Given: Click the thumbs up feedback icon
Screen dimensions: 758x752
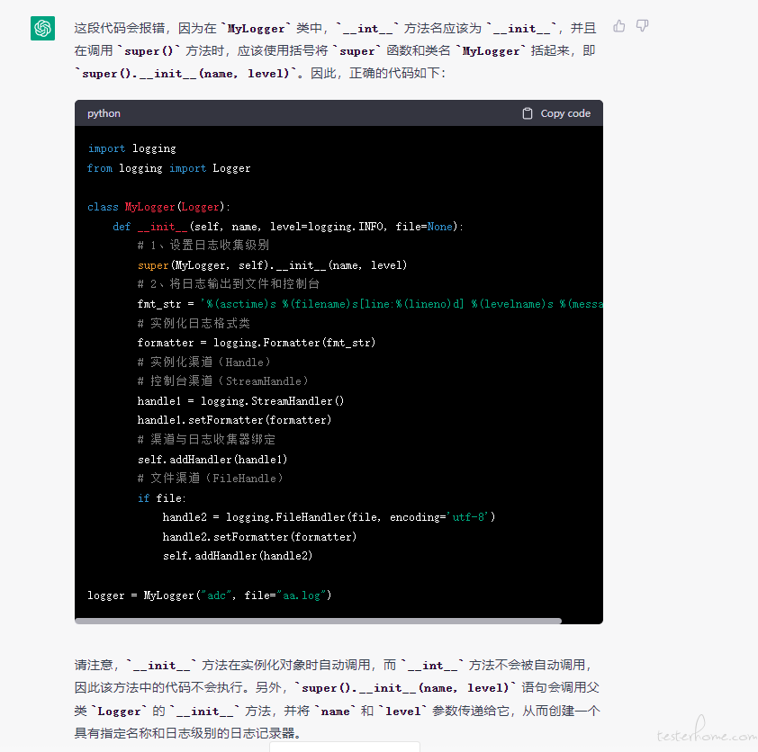Looking at the screenshot, I should (x=618, y=26).
